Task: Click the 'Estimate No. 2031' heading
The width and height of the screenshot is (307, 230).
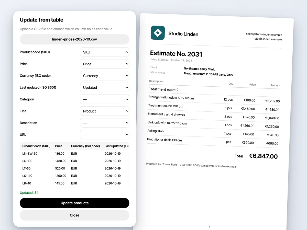Action: pyautogui.click(x=176, y=54)
